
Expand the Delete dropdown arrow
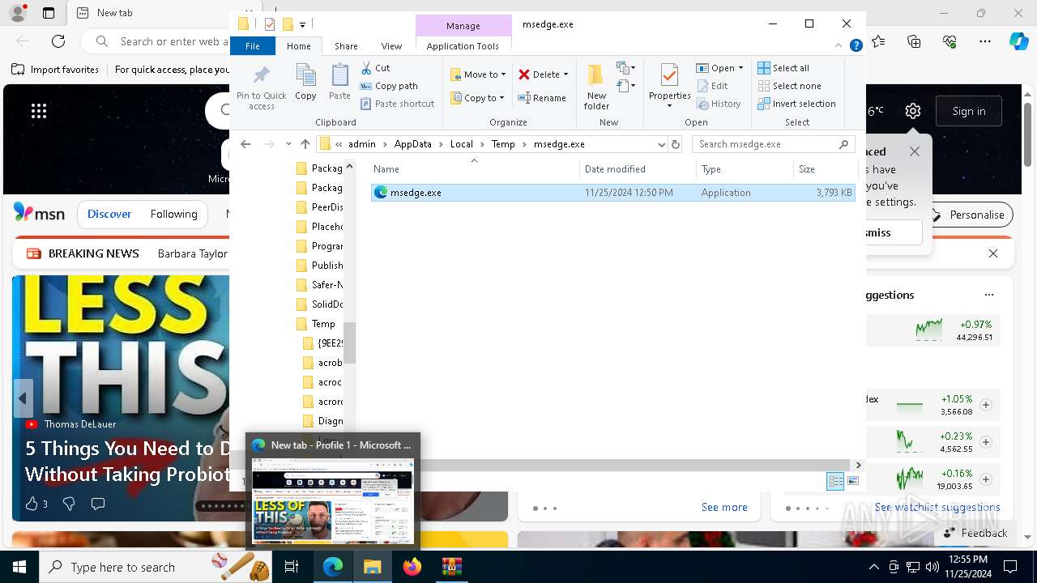click(565, 74)
